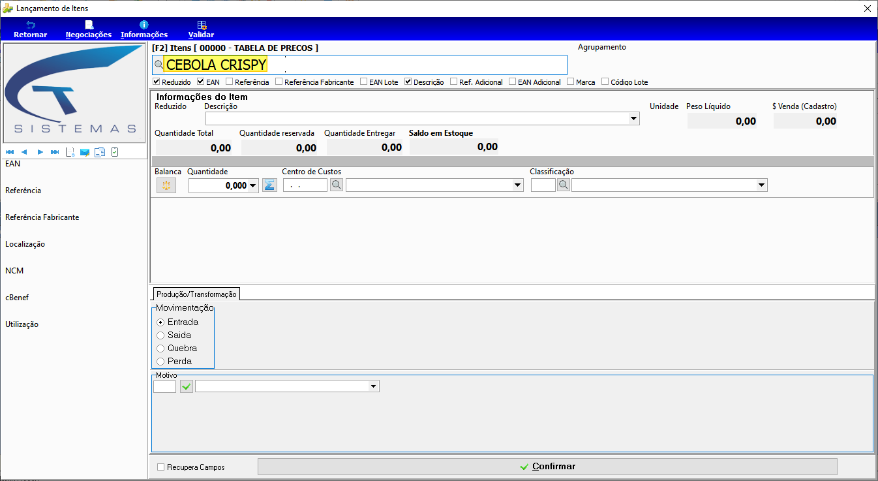878x481 pixels.
Task: Open the Informações toolbar item
Action: [x=144, y=29]
